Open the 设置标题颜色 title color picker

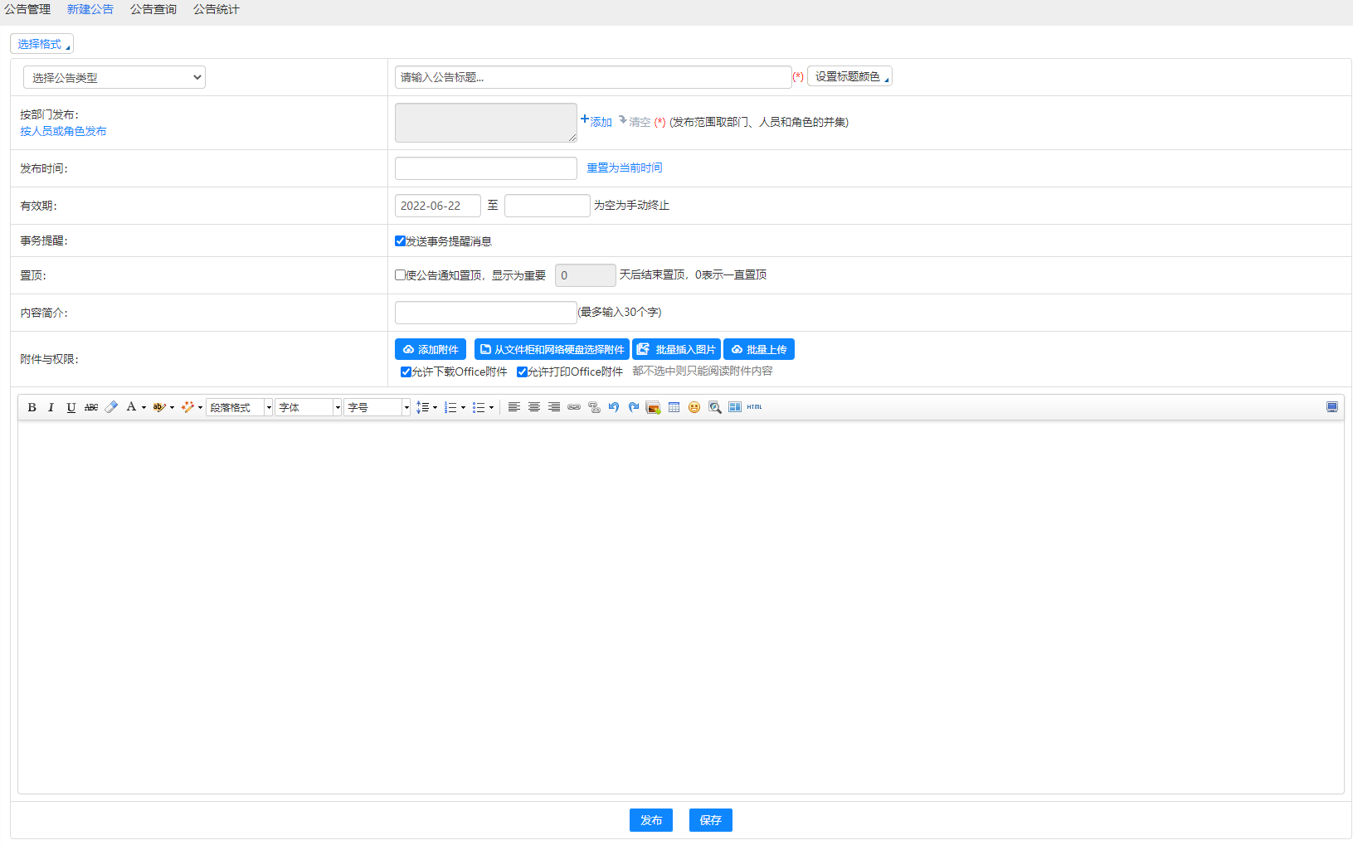point(849,76)
